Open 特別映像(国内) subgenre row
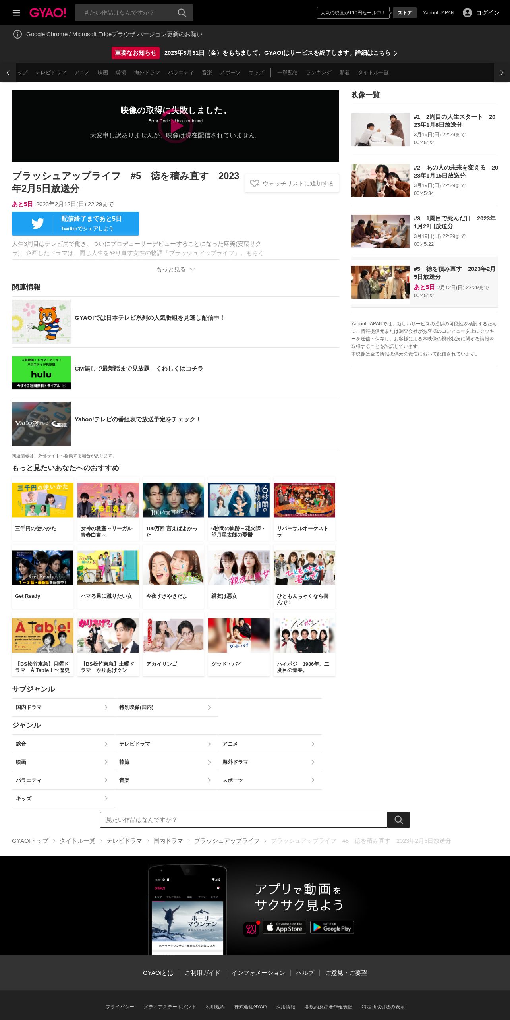The image size is (510, 1020). click(x=167, y=707)
